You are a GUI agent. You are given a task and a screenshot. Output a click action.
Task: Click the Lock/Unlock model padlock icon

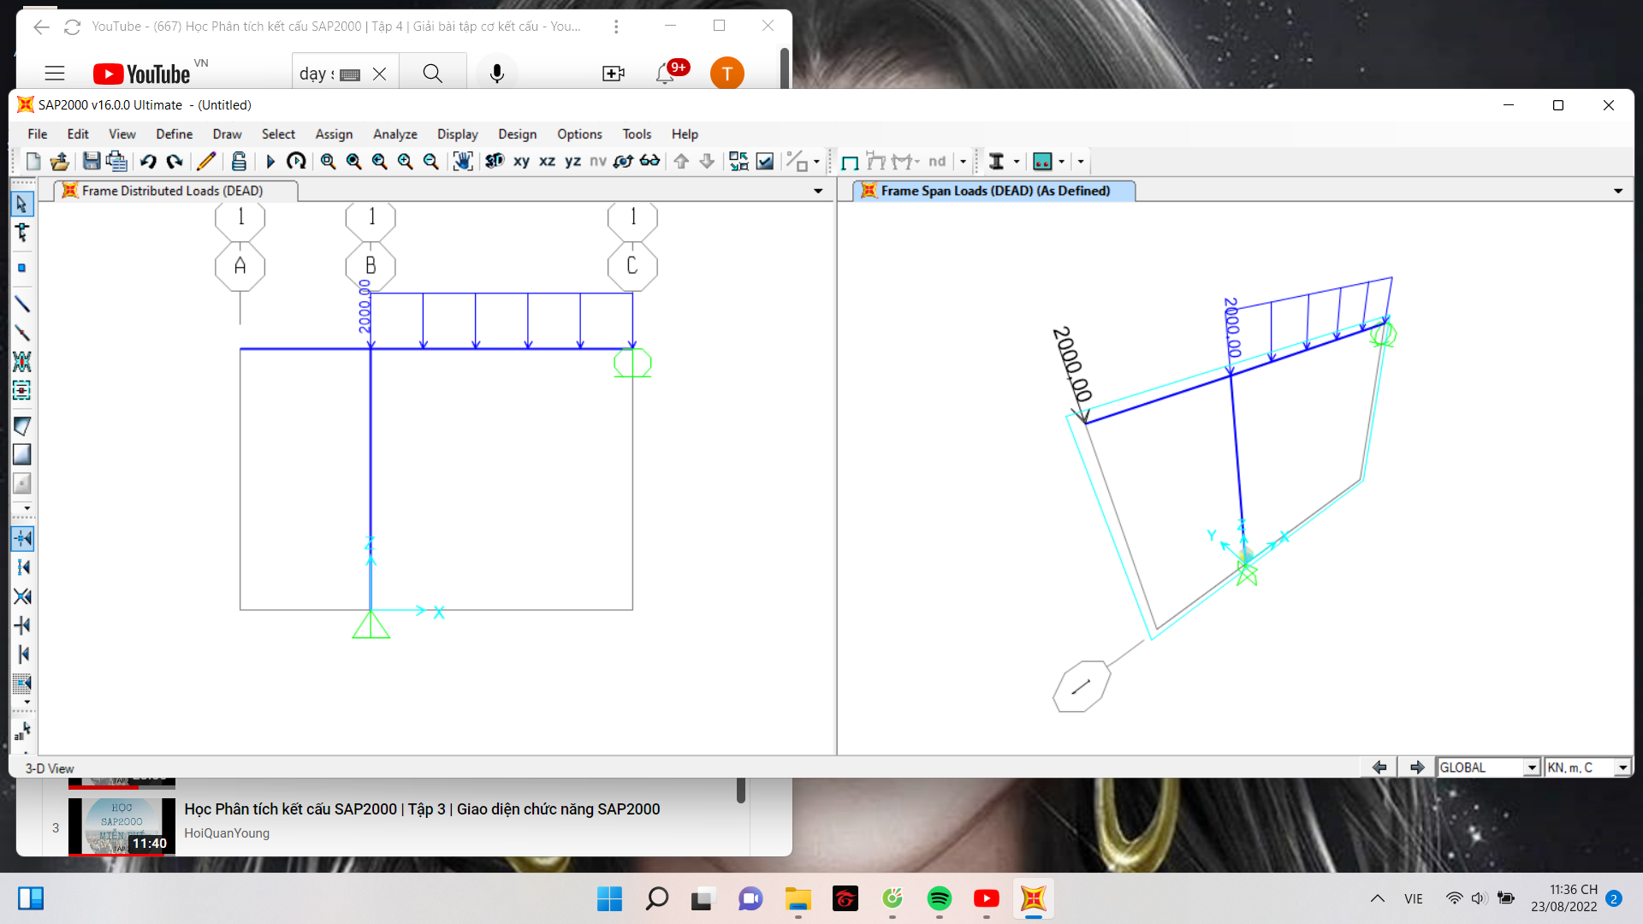(x=239, y=161)
